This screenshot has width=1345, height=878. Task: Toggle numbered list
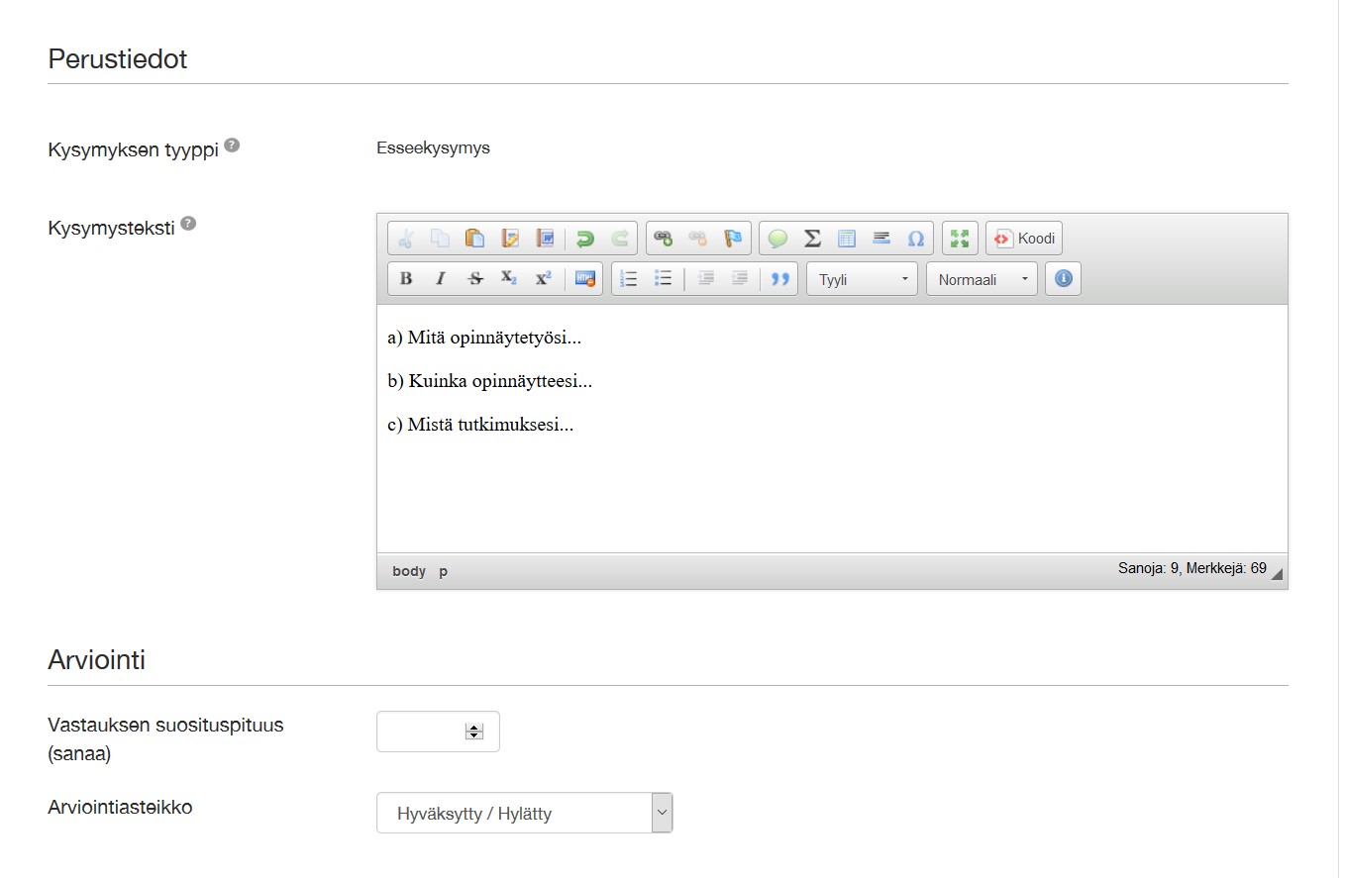[629, 279]
